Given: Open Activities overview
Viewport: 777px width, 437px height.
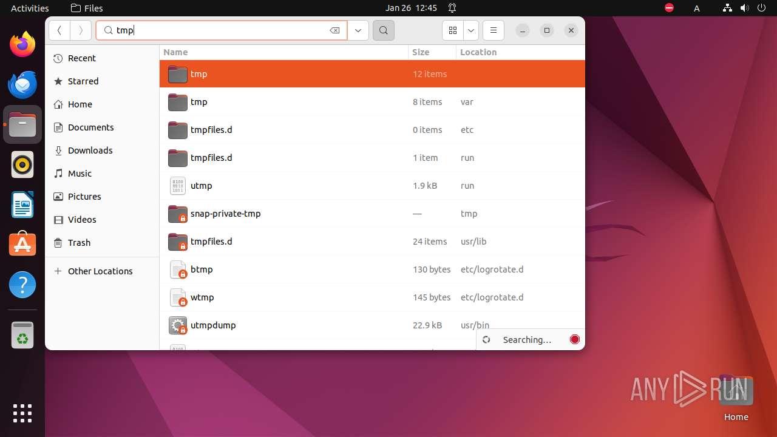Looking at the screenshot, I should pos(30,8).
